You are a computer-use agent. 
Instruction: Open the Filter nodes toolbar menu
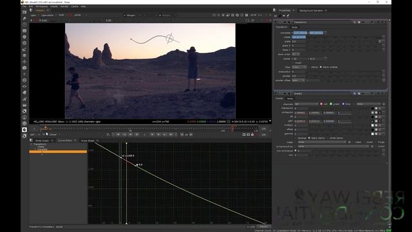24,43
